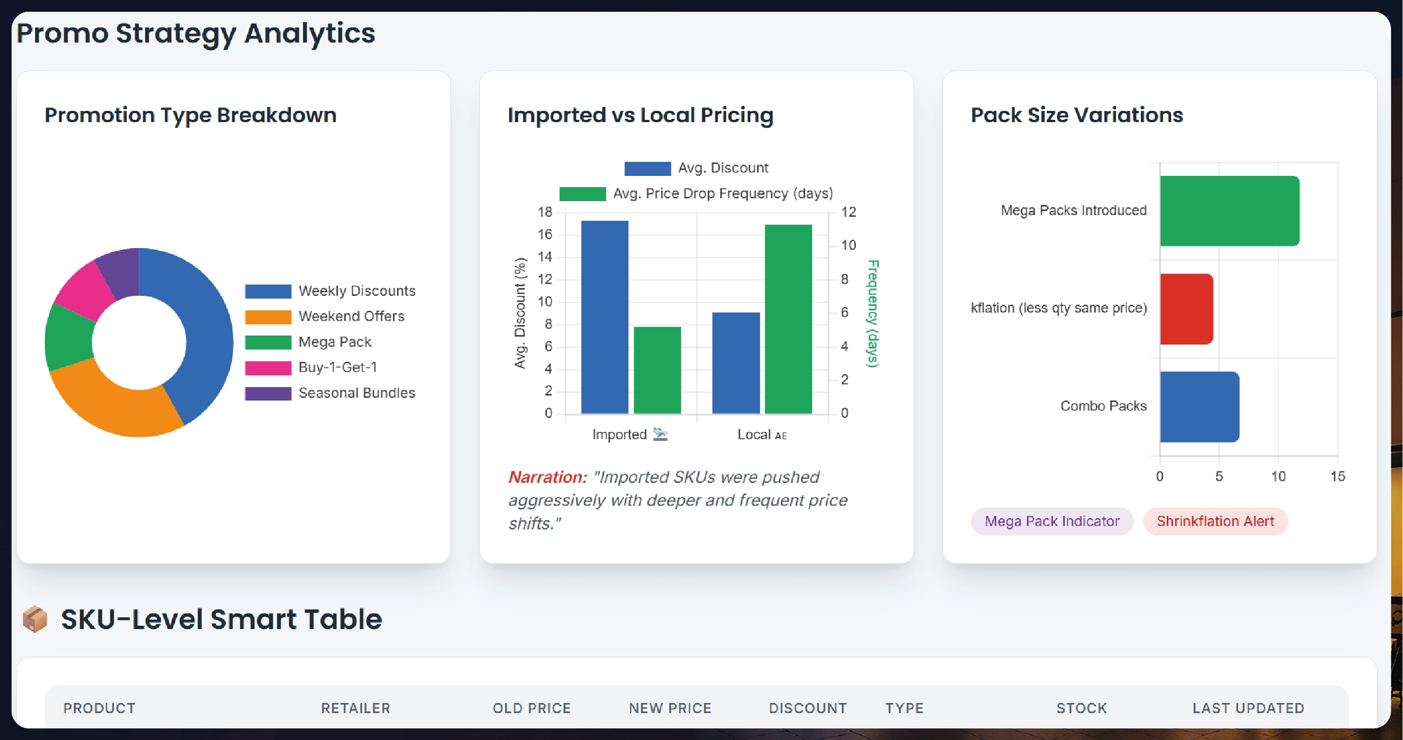Click the pink Buy-1-Get-1 legend swatch
This screenshot has width=1403, height=740.
pos(268,367)
